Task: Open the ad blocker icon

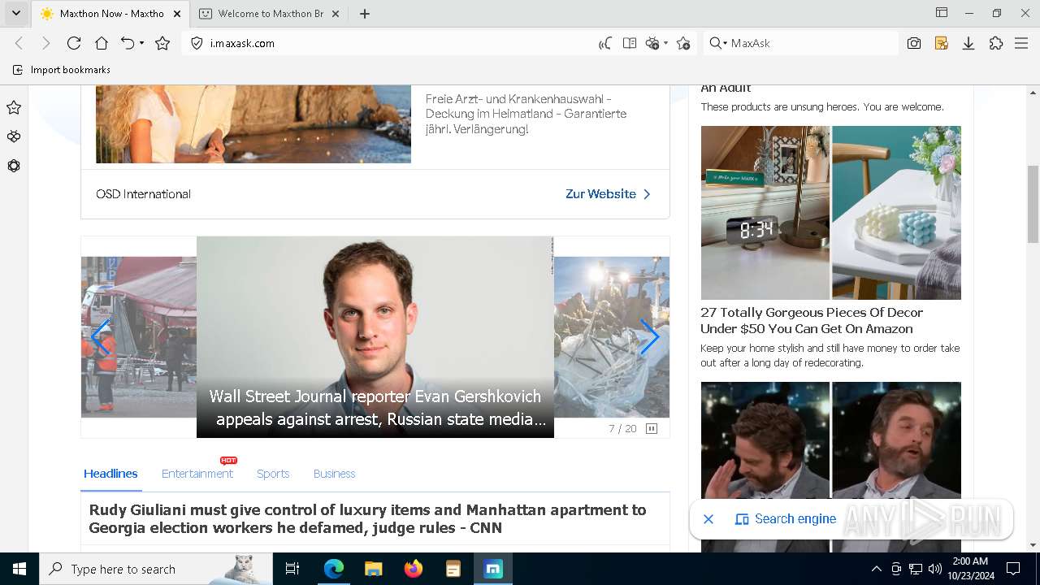Action: [x=652, y=43]
